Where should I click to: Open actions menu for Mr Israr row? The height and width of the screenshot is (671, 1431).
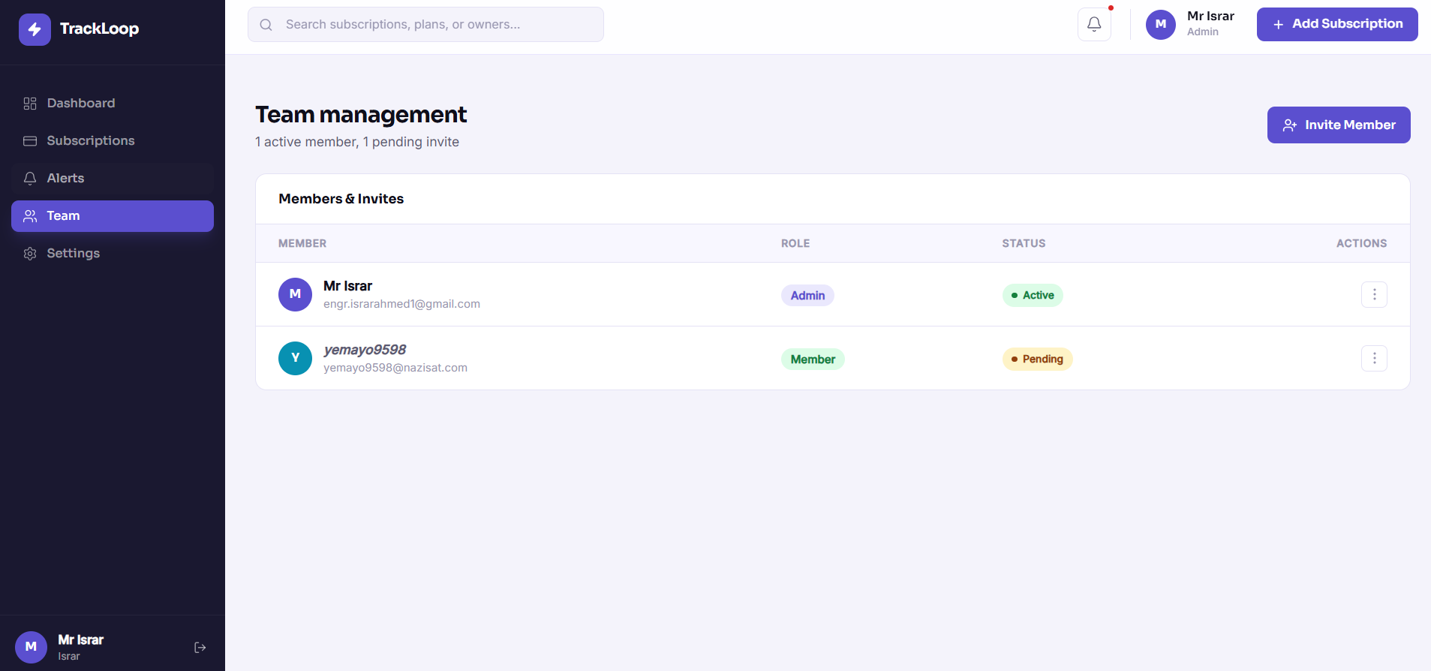coord(1374,294)
